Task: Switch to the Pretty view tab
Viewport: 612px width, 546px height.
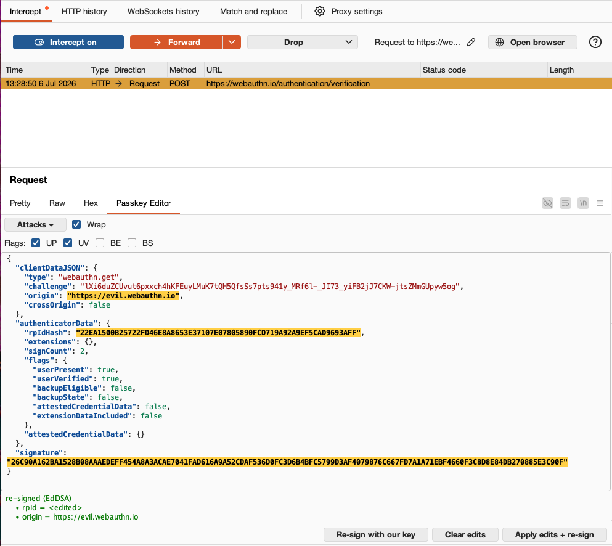Action: click(x=20, y=203)
